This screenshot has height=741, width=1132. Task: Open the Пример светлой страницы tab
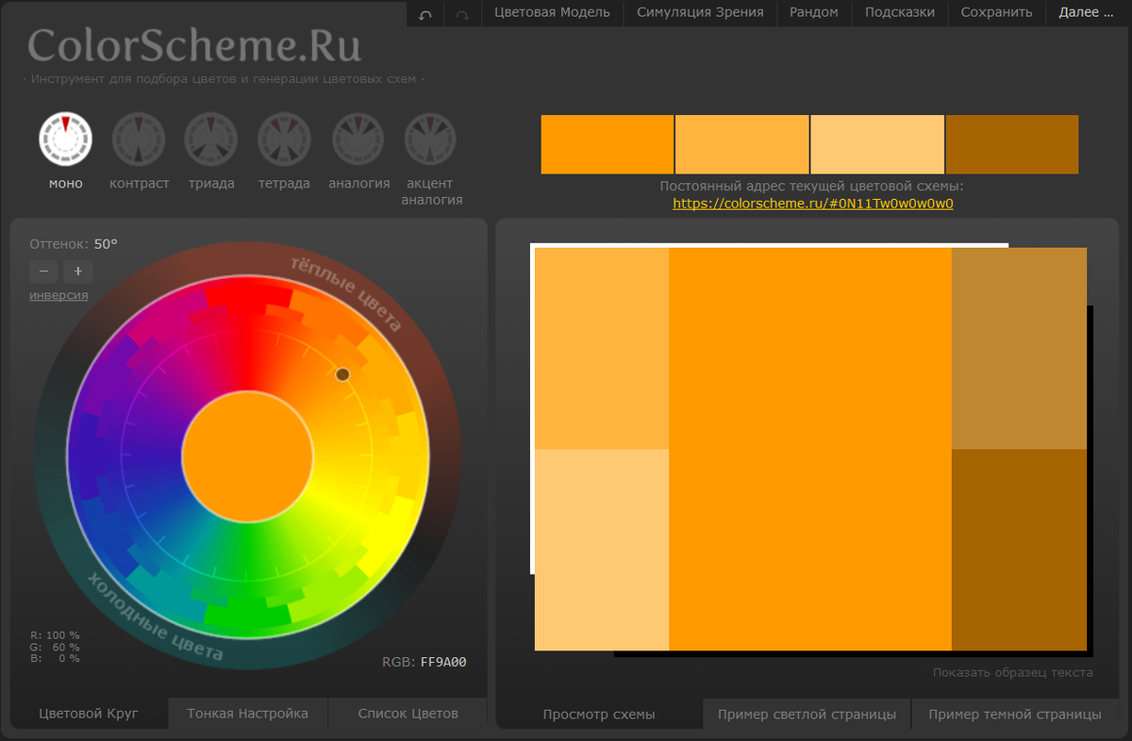pos(807,715)
